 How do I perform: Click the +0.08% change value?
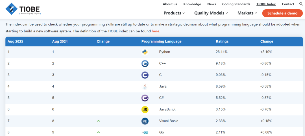[x=266, y=133]
